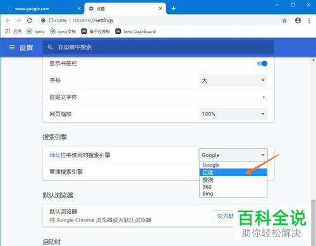Minimize the Chrome window
This screenshot has height=246, width=316.
coord(277,4)
